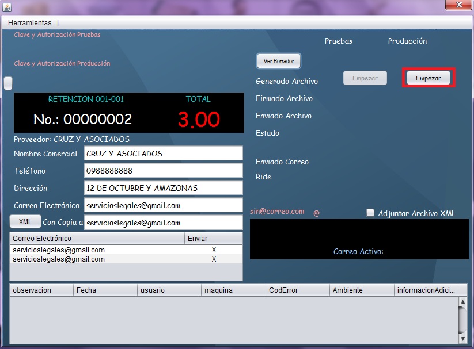This screenshot has width=474, height=349.
Task: Click the grayed Empezar button under Pruebas
Action: point(365,78)
